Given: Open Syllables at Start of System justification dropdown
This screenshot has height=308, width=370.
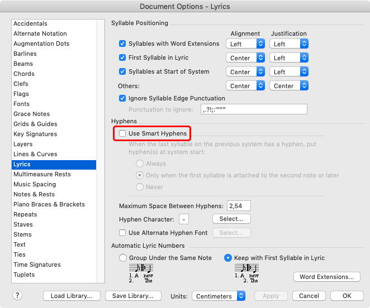Looking at the screenshot, I should (288, 71).
